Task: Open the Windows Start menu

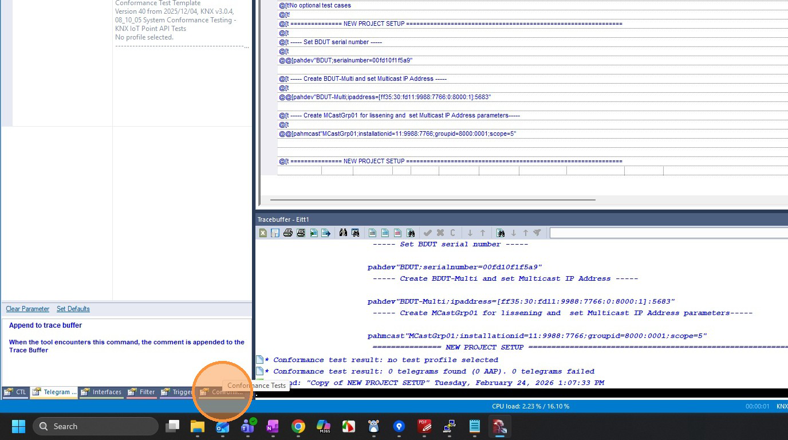Action: pos(19,426)
